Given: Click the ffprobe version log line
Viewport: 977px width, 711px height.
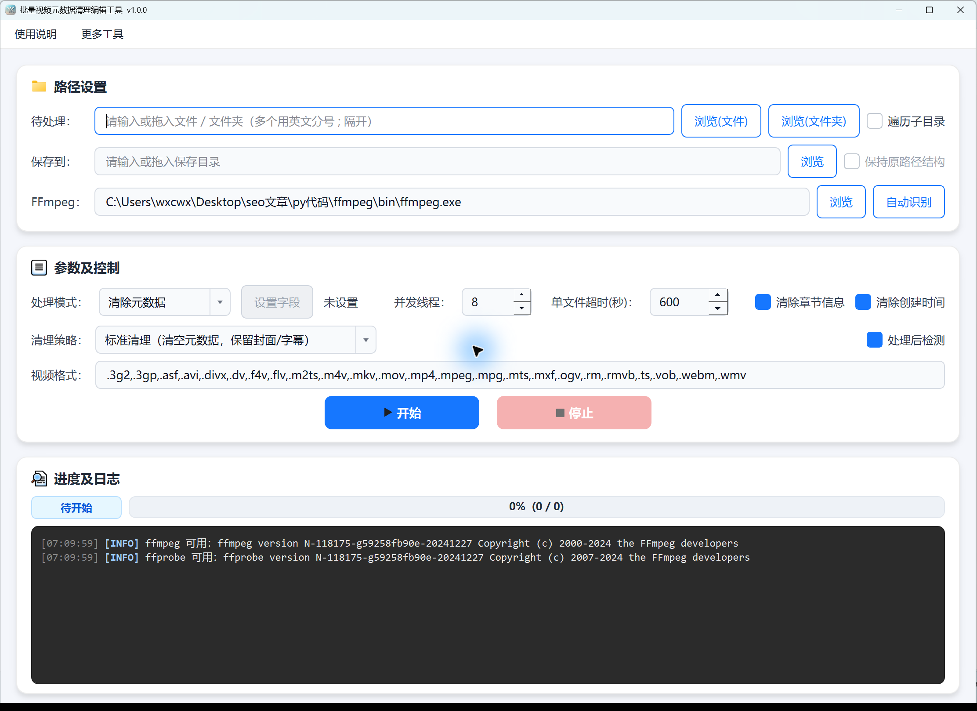Looking at the screenshot, I should tap(395, 557).
